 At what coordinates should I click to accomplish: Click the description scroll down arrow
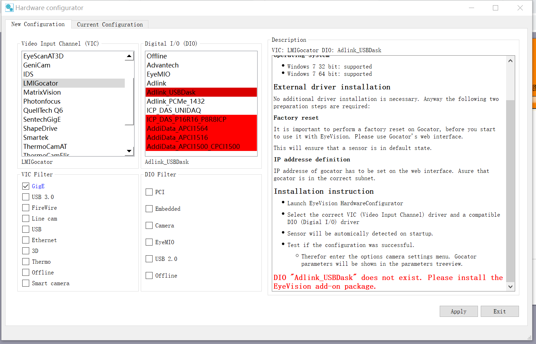[510, 287]
